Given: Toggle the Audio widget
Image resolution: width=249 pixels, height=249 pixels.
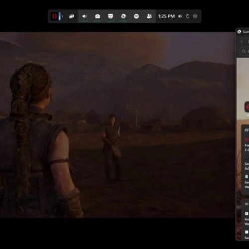Looking at the screenshot, I should [x=85, y=16].
